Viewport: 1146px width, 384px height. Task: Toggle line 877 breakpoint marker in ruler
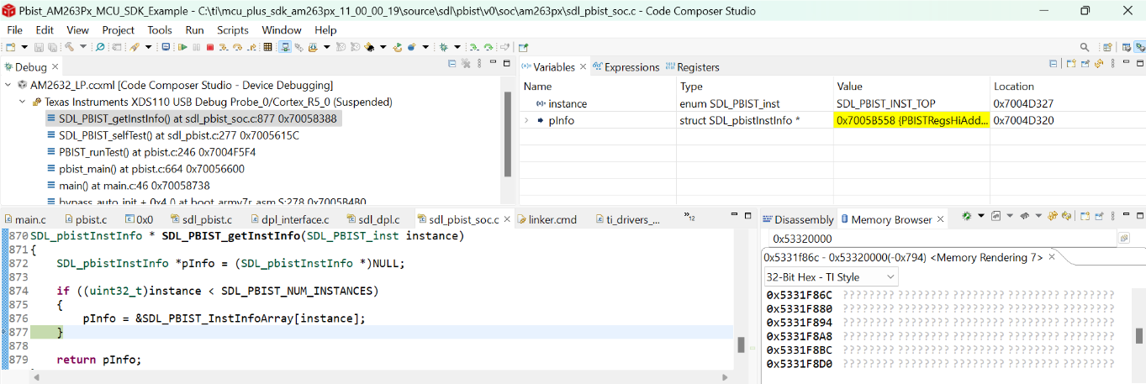(4, 332)
